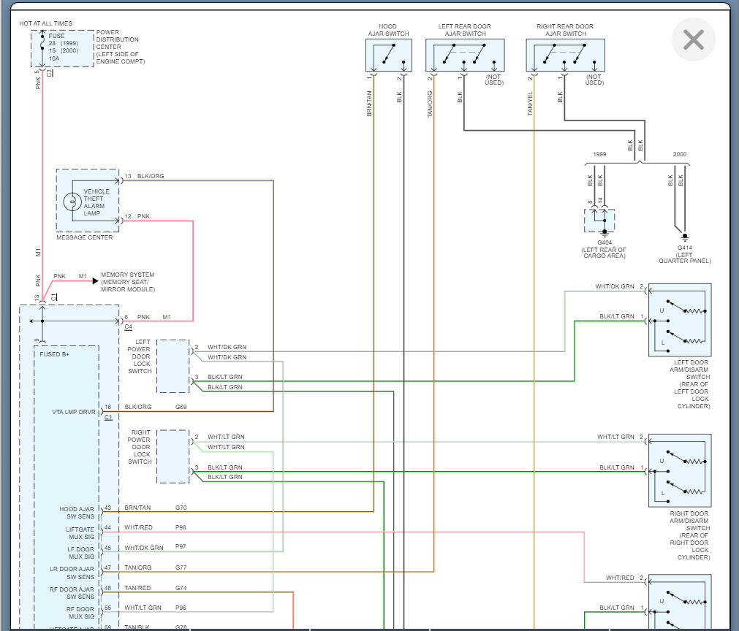Select the 10A fuse box symbol
739x631 pixels.
62,48
